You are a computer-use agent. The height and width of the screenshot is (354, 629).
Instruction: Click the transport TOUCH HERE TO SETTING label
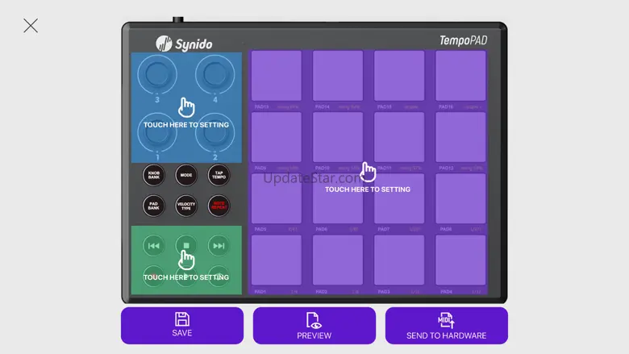pos(186,277)
